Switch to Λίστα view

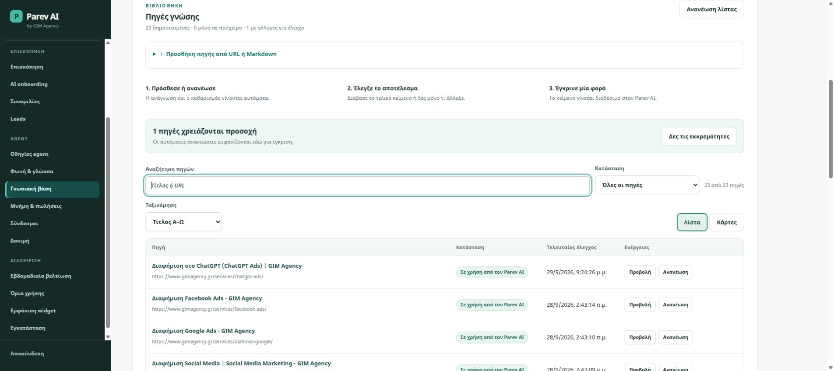pos(692,222)
